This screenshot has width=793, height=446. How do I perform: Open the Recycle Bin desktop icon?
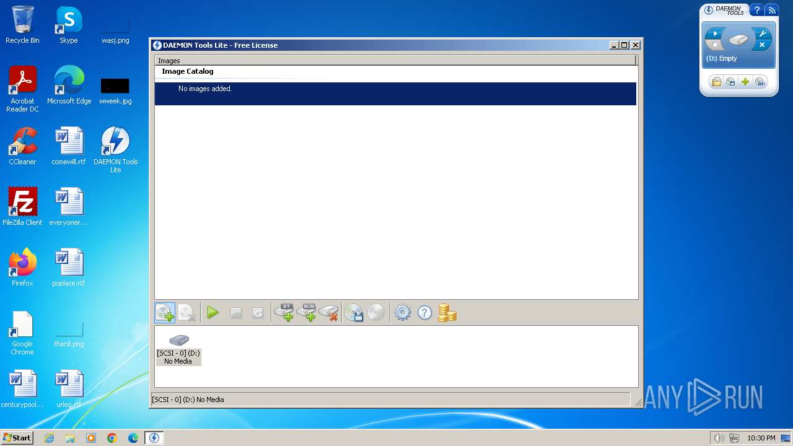(22, 25)
